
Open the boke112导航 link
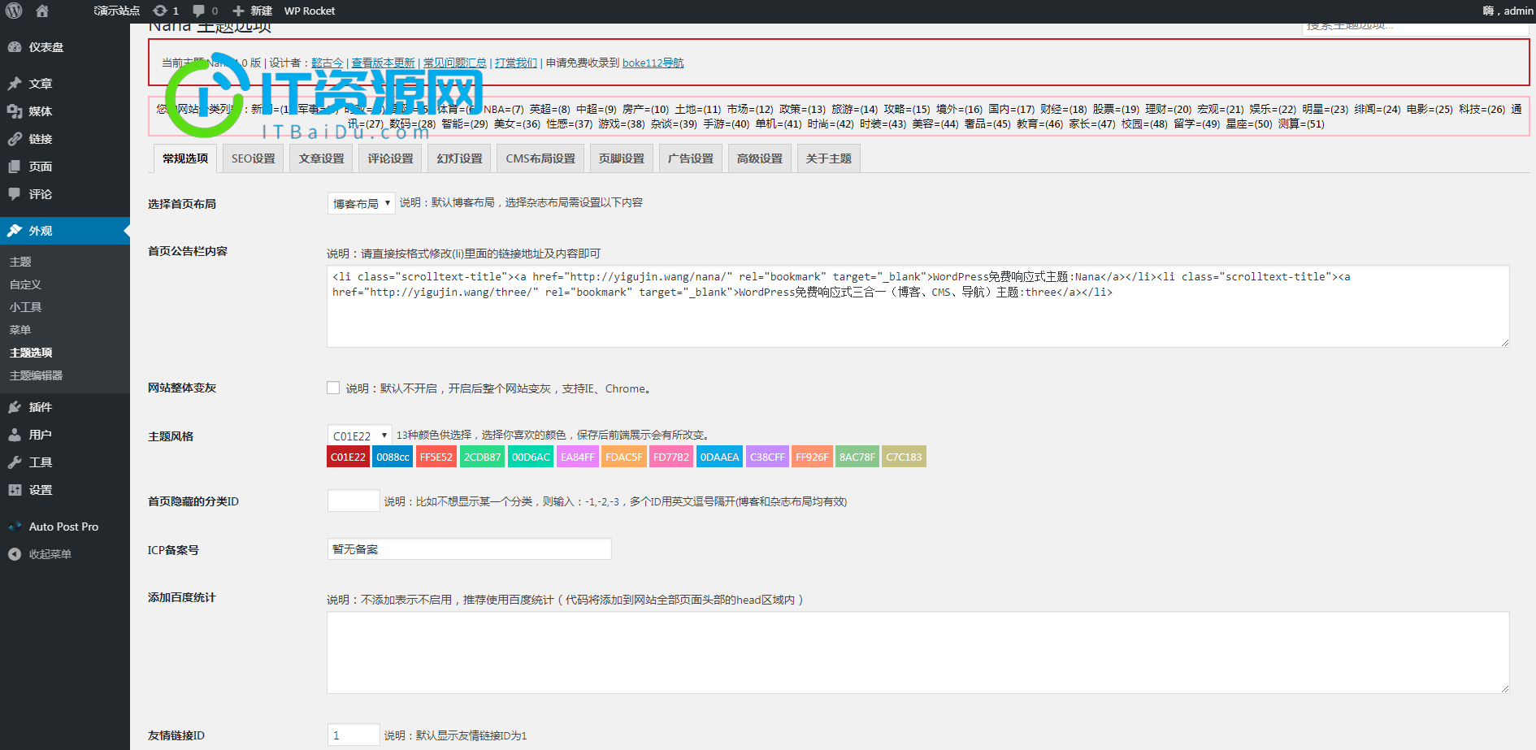[x=653, y=63]
